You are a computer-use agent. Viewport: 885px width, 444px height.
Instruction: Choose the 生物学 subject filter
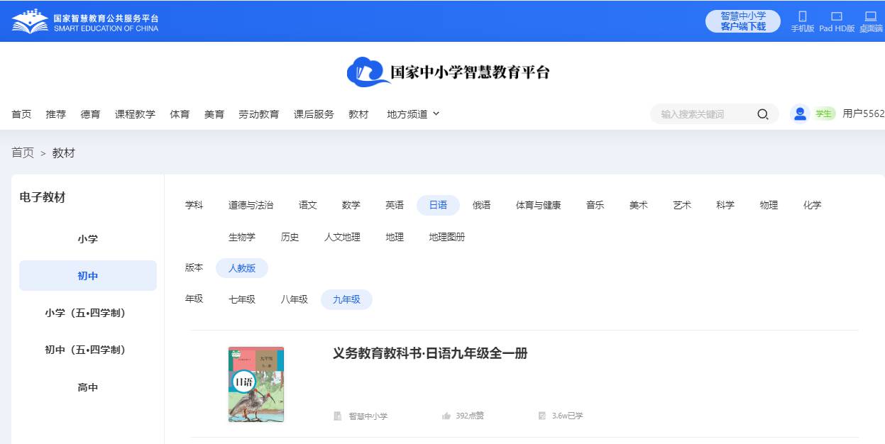(242, 237)
